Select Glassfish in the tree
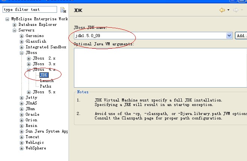 tap(36, 41)
